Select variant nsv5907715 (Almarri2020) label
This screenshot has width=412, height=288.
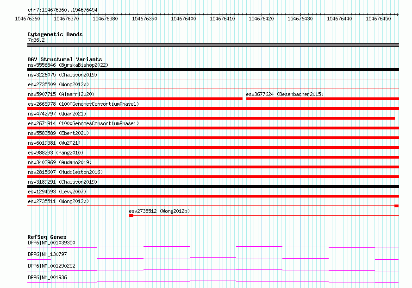click(x=61, y=94)
